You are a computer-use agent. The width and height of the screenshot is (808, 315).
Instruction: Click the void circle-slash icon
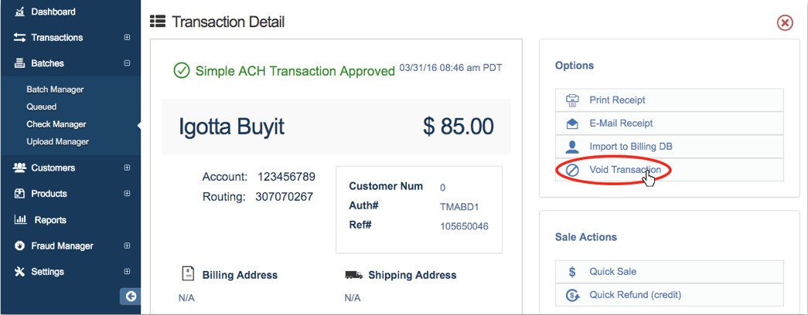[572, 170]
